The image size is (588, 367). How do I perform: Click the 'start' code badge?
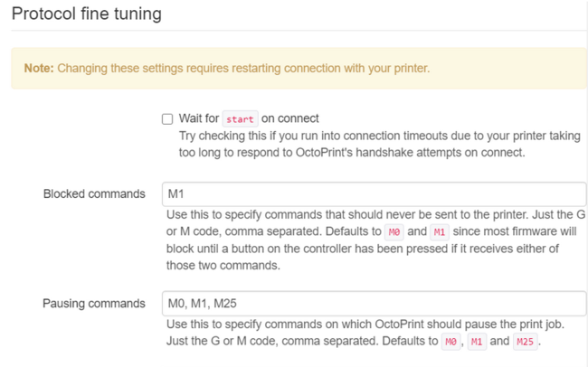pos(240,118)
